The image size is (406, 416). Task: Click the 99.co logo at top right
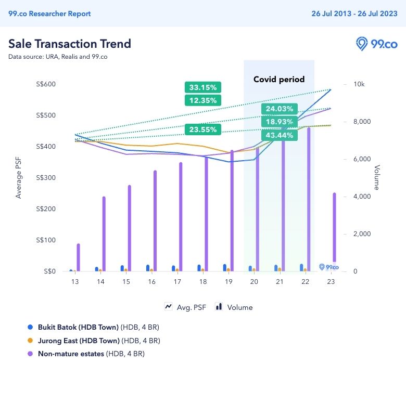coord(376,44)
